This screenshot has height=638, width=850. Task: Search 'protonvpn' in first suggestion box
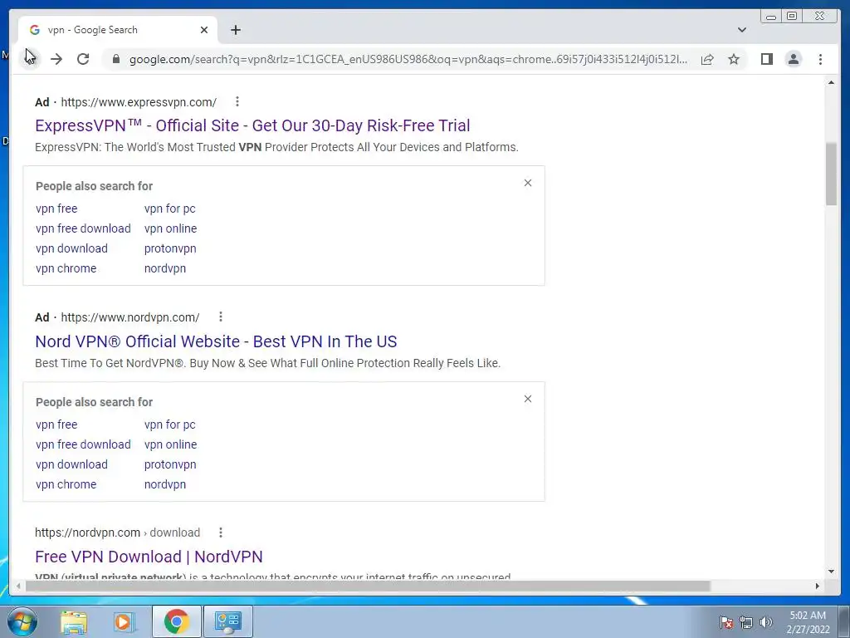[170, 248]
